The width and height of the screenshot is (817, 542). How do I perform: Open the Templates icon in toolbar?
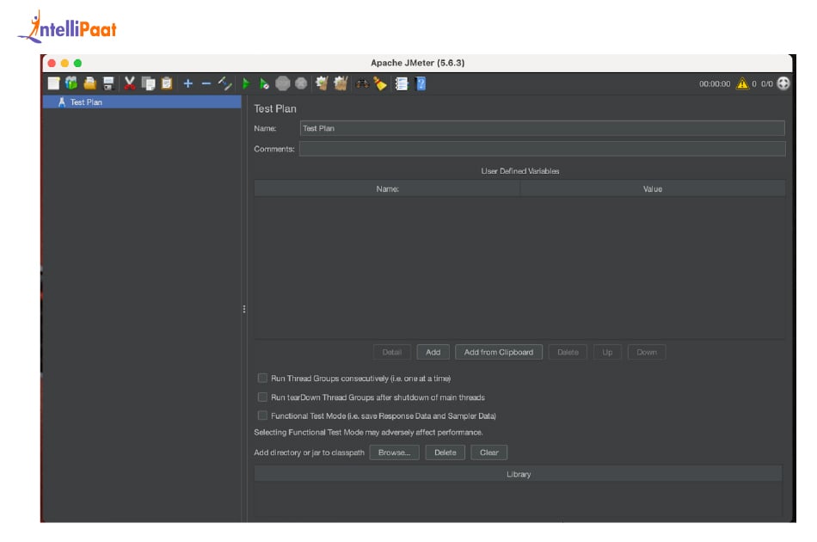click(71, 83)
